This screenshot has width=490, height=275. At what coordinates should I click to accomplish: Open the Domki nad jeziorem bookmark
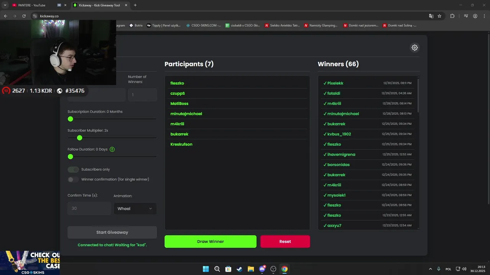pos(361,26)
